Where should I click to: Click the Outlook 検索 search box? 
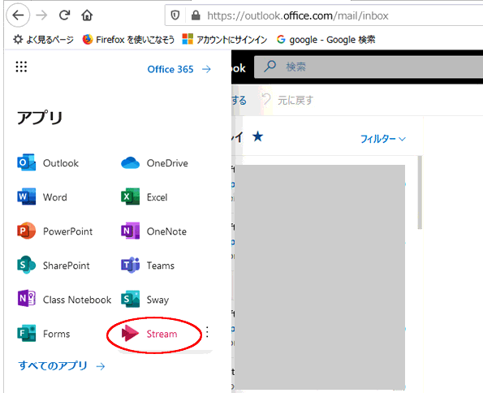369,67
